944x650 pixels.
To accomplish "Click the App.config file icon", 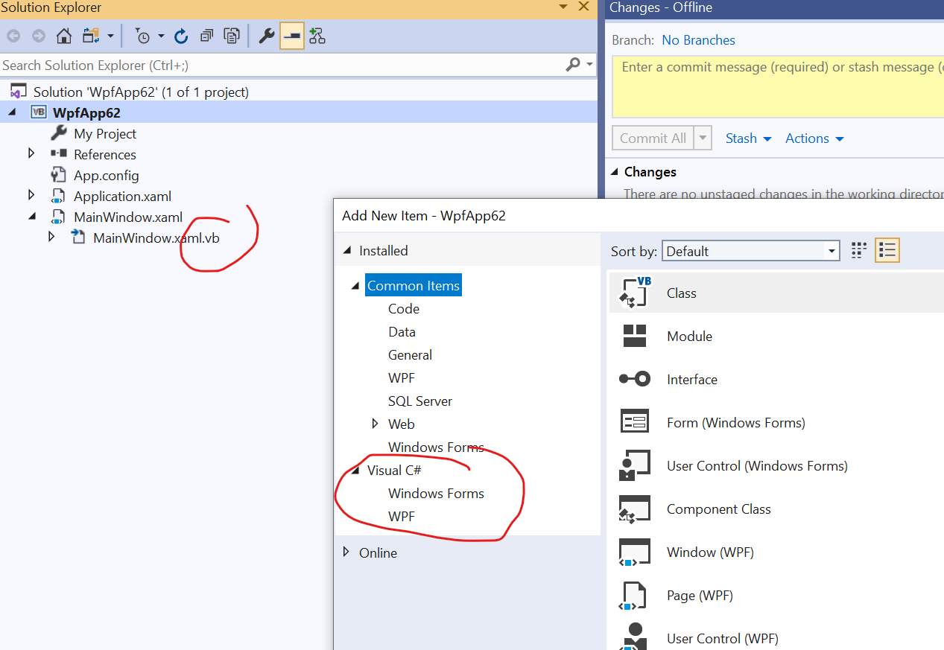I will click(58, 175).
